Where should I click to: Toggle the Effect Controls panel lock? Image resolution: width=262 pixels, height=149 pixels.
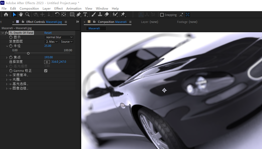coord(23,22)
